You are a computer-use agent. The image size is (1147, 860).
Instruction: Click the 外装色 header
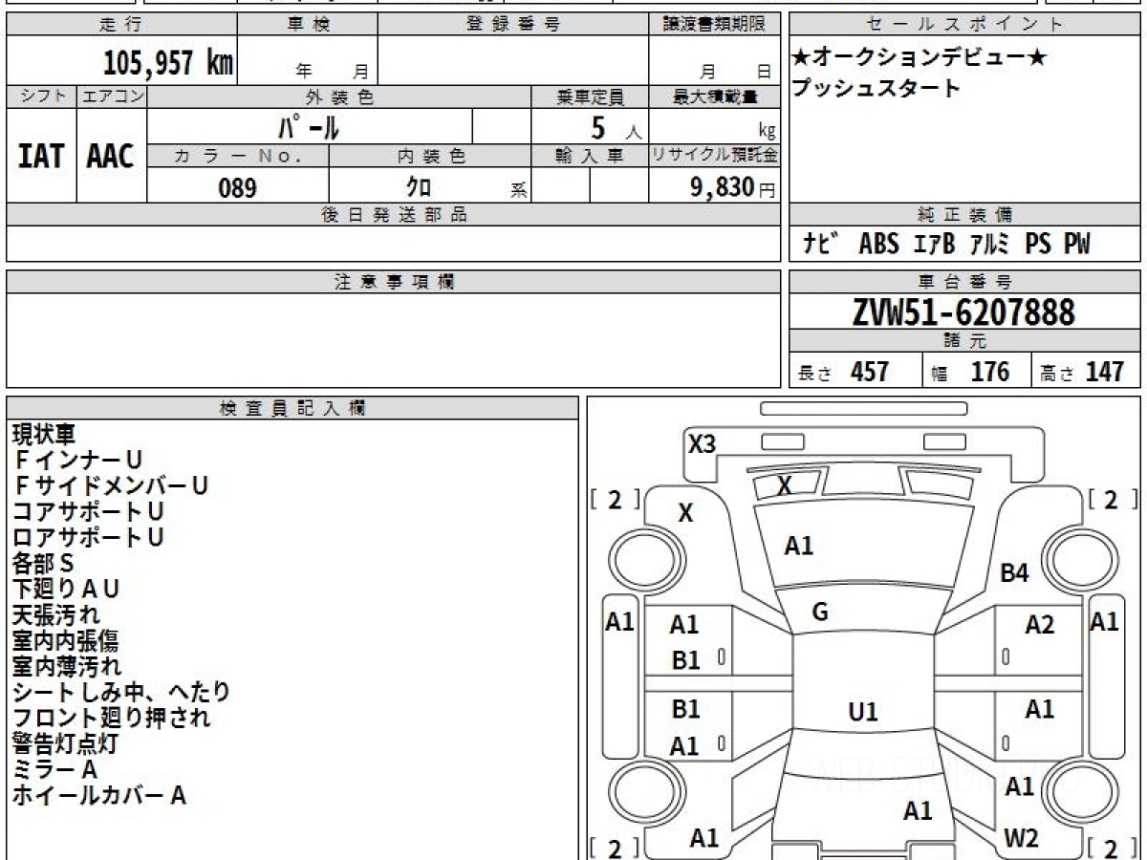click(338, 97)
